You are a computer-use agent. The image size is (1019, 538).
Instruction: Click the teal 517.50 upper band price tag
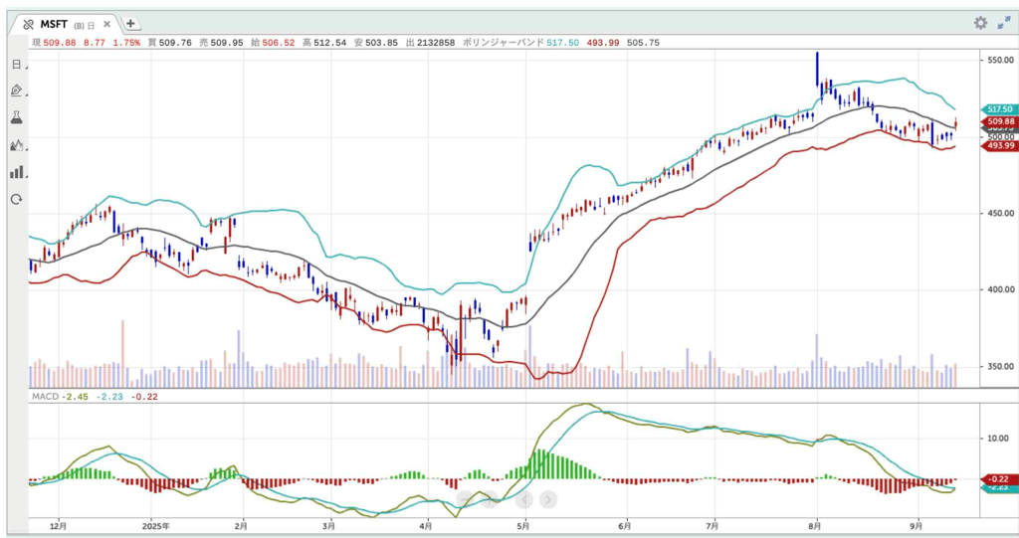(x=998, y=109)
